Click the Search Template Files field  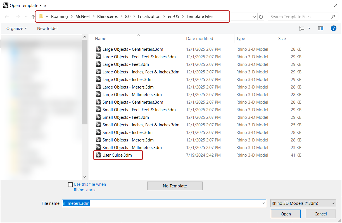(299, 17)
